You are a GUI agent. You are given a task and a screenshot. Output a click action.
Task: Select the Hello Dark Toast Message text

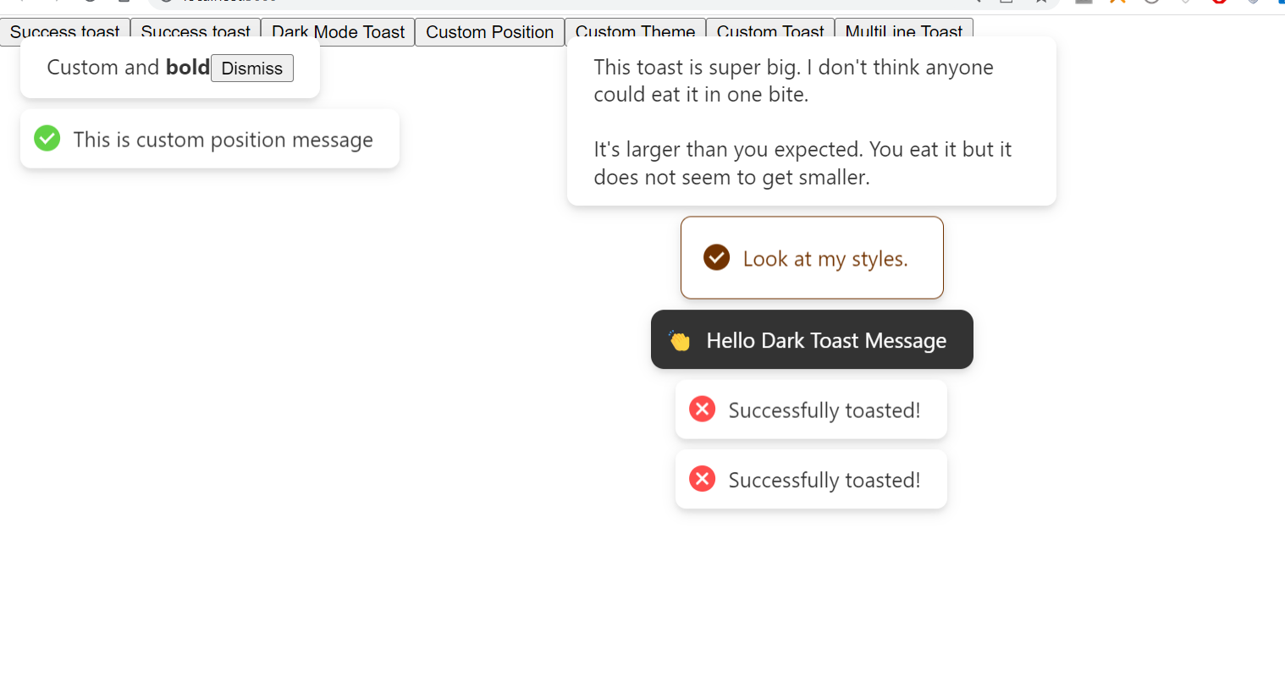coord(826,340)
